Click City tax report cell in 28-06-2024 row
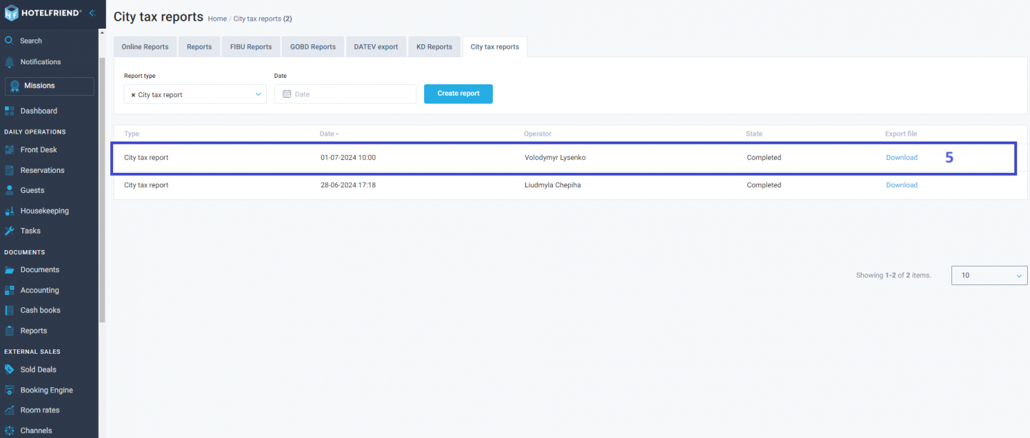This screenshot has width=1030, height=438. click(146, 185)
